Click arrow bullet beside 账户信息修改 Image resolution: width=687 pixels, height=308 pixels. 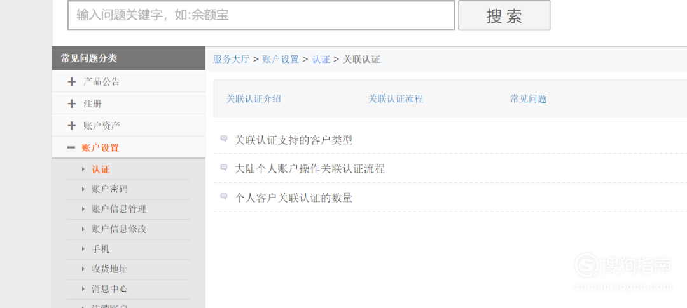tap(83, 229)
